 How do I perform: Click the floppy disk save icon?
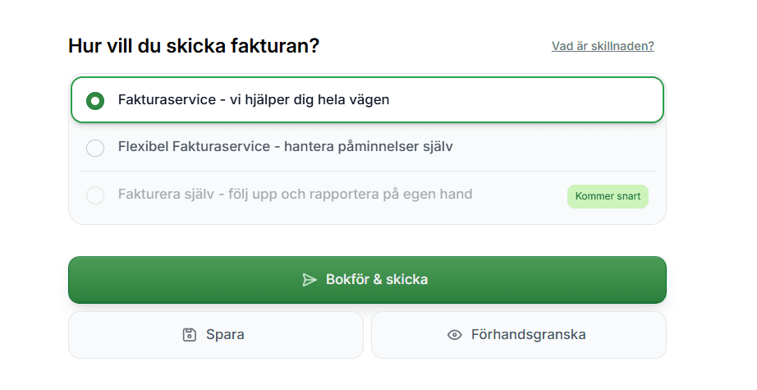190,335
